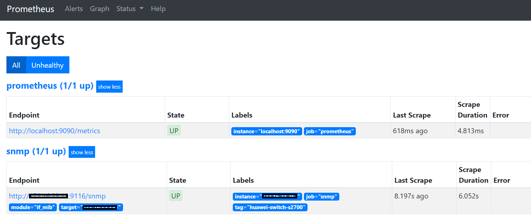531x223 pixels.
Task: Filter to Unhealthy targets only
Action: (x=48, y=65)
